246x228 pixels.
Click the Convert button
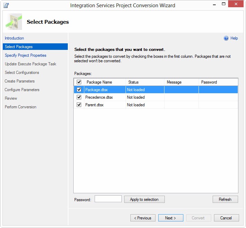tap(199, 218)
